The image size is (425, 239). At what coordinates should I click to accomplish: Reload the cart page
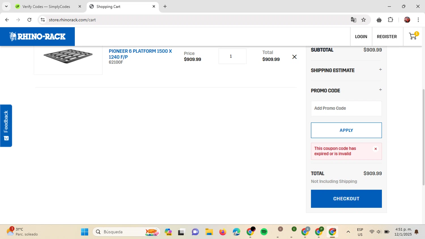pyautogui.click(x=29, y=20)
